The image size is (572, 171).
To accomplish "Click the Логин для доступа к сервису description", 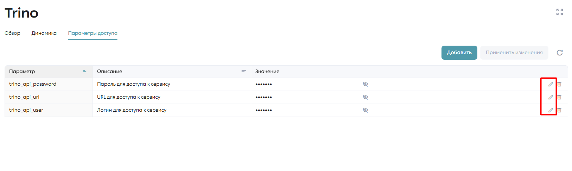I will [x=132, y=110].
